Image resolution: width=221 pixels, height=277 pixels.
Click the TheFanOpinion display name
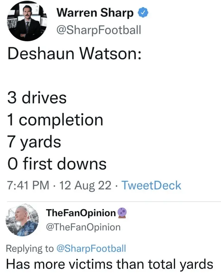(81, 213)
